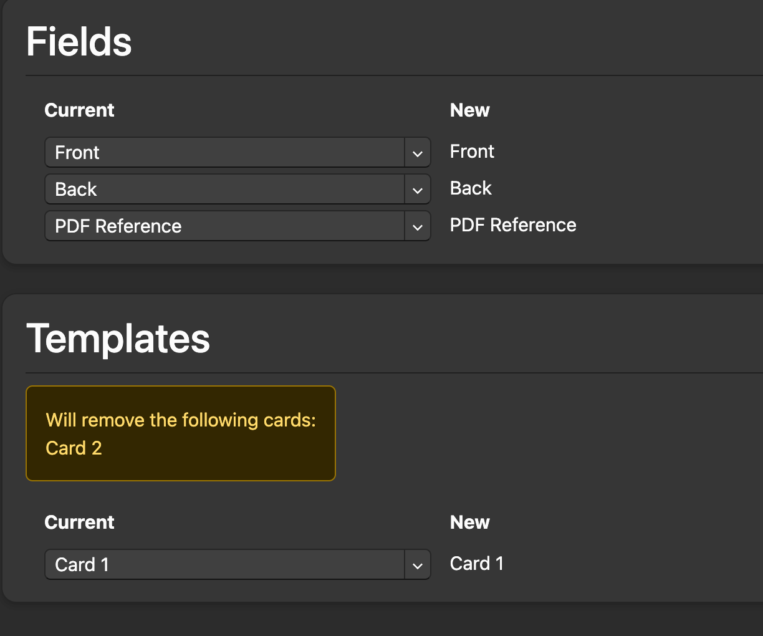Click the 'Will remove the following cards' warning
Image resolution: width=763 pixels, height=636 pixels.
tap(181, 420)
